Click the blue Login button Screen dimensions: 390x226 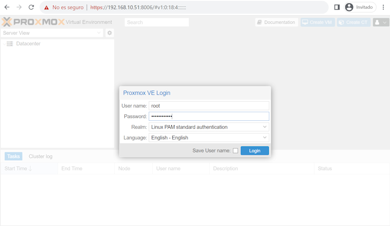pyautogui.click(x=255, y=151)
